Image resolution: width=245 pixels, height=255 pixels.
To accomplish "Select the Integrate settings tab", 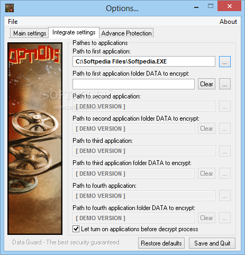I will [74, 32].
